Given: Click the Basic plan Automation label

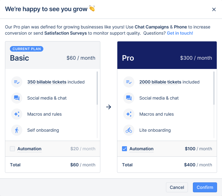Looking at the screenshot, I should click(29, 149).
